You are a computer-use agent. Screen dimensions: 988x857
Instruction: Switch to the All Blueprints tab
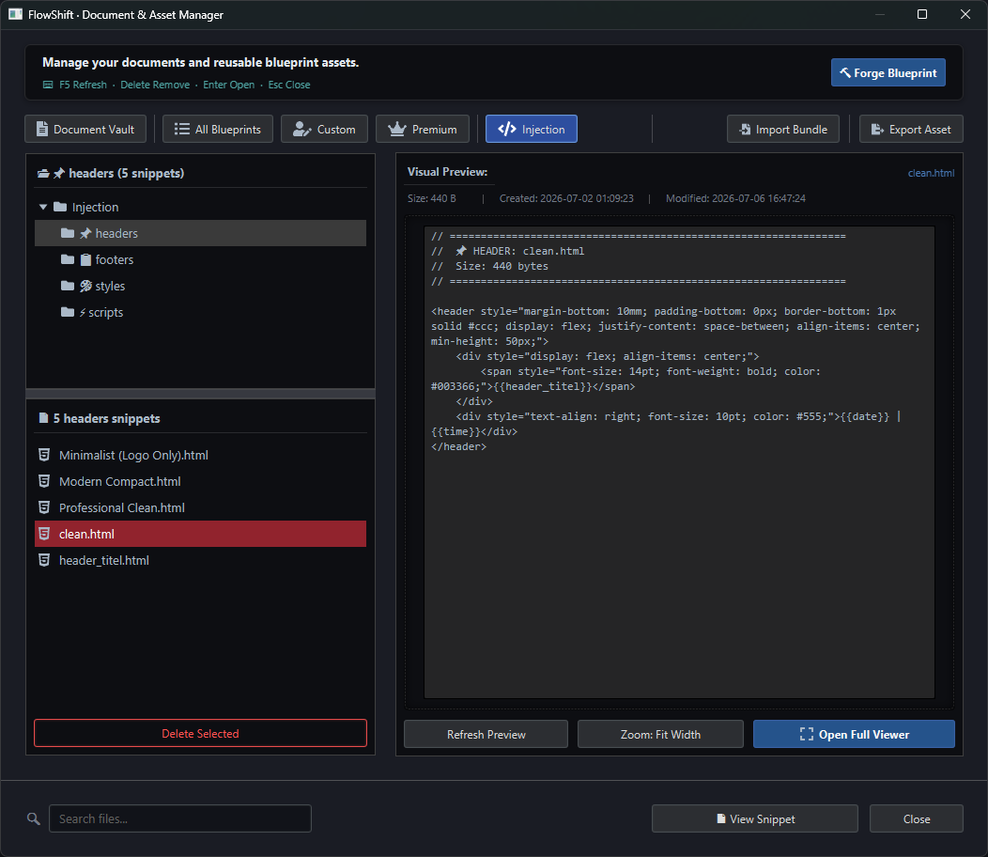click(x=217, y=130)
